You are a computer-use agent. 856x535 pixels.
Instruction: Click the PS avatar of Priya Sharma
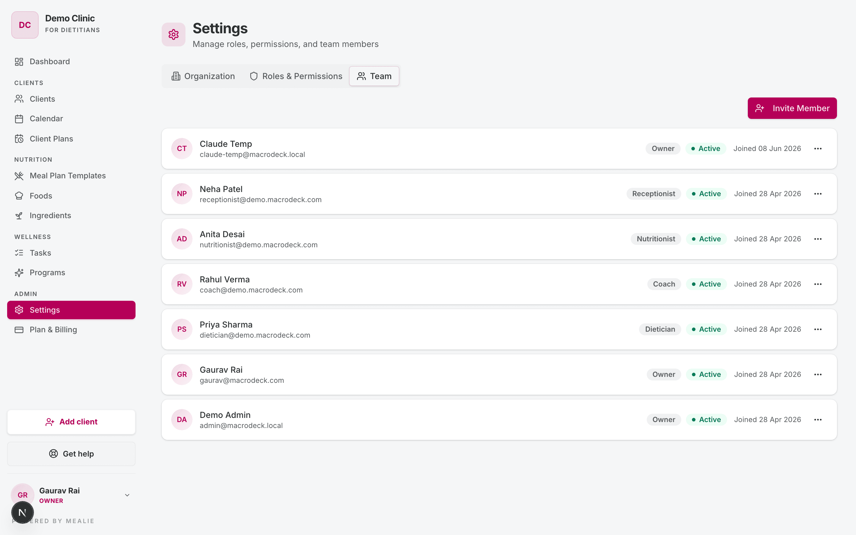pos(182,329)
